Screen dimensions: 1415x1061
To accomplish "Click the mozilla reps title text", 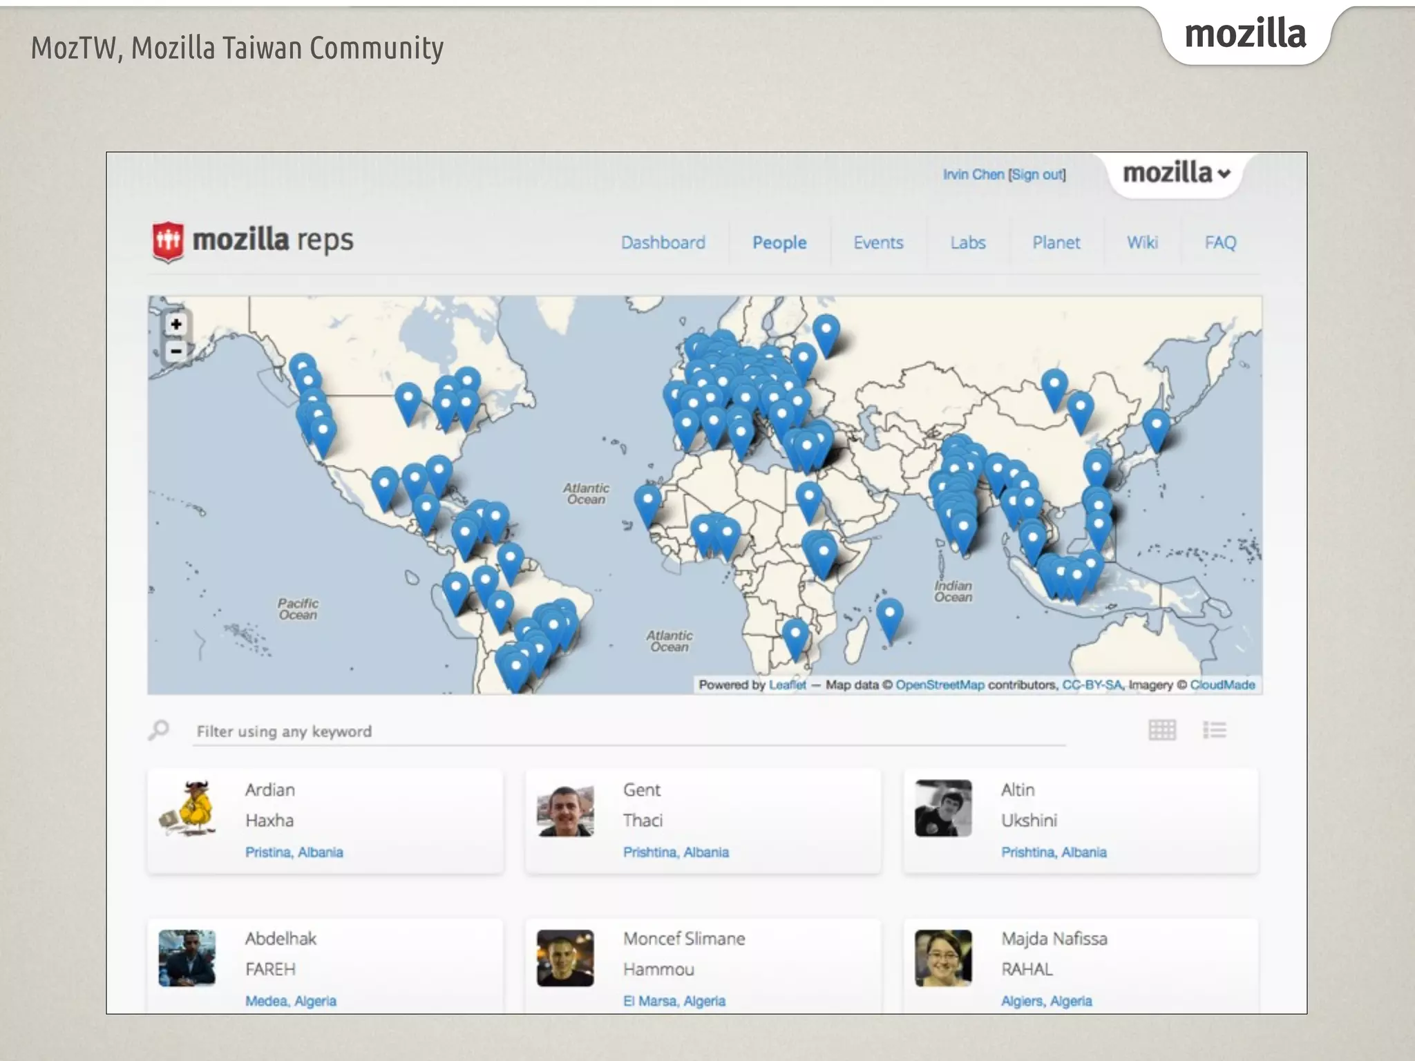I will point(273,240).
